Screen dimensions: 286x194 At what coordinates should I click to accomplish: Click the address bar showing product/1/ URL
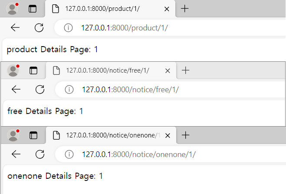(x=171, y=28)
